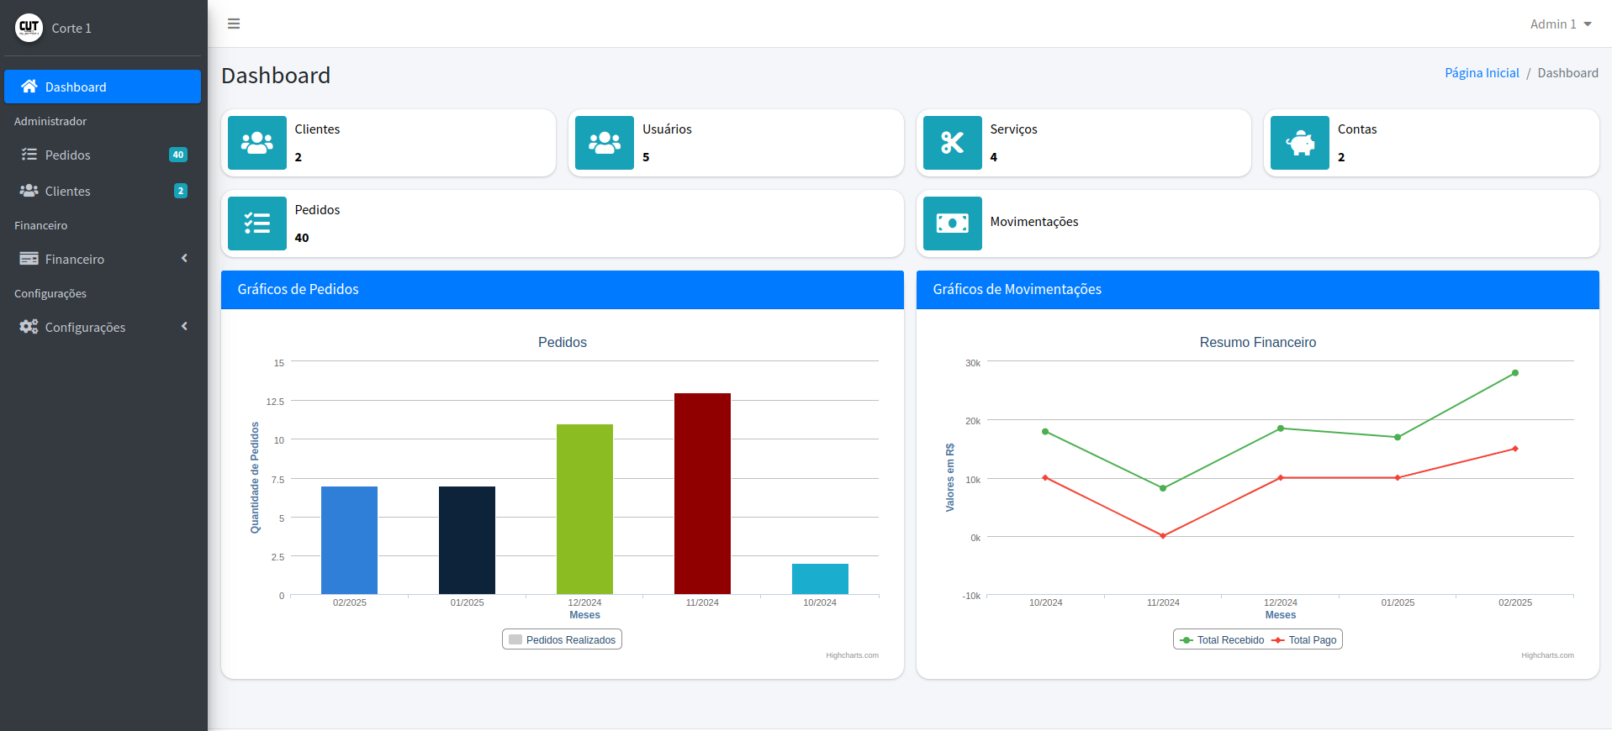1612x731 pixels.
Task: Toggle Pedidos Realizados legend item
Action: point(563,639)
